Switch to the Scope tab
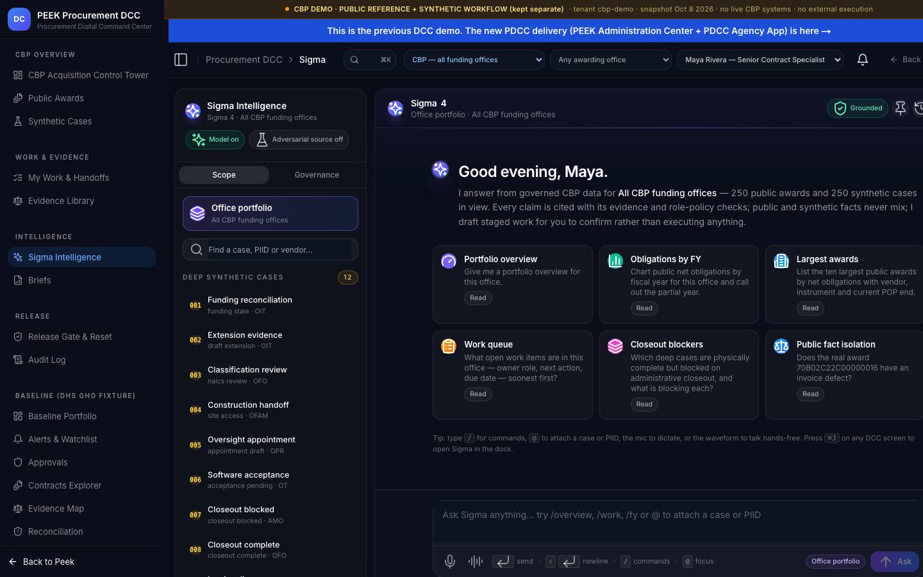The image size is (923, 577). click(224, 175)
